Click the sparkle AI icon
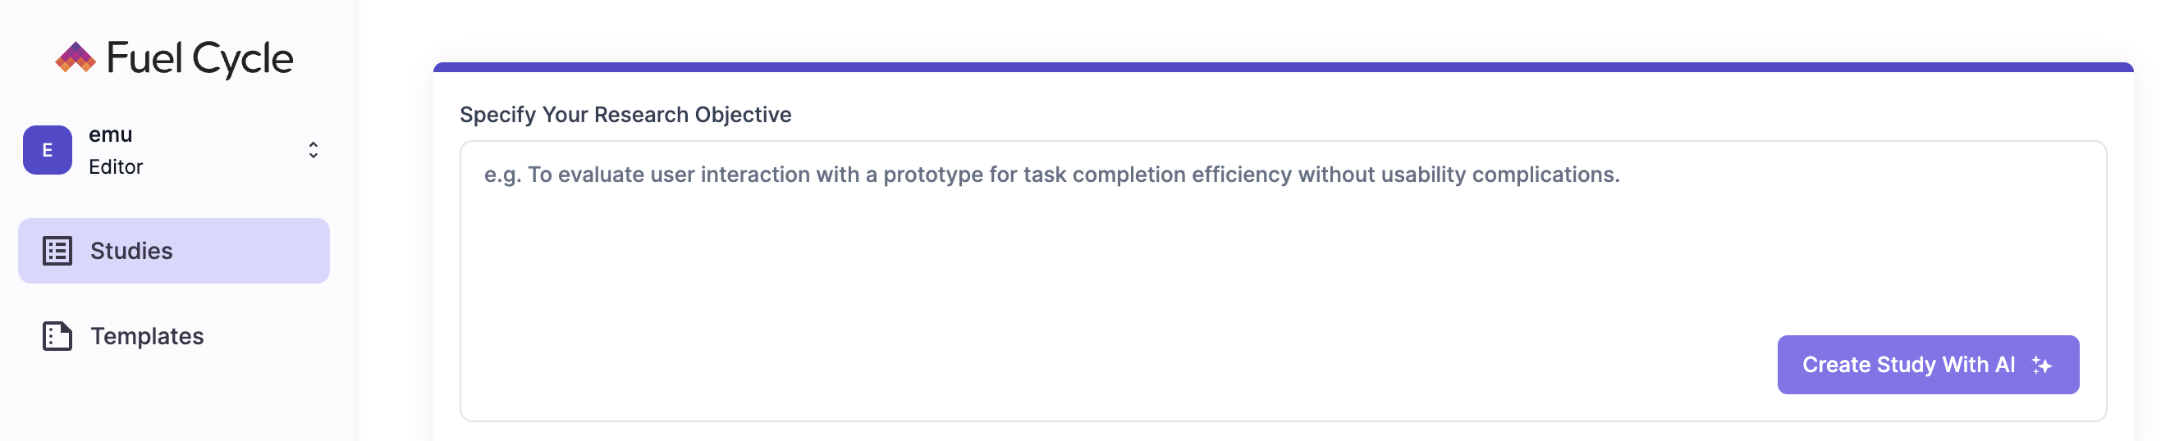Screen dimensions: 2161x441 click(x=2042, y=365)
